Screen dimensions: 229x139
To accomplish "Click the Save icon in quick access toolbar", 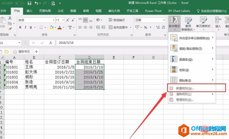I will pos(29,3).
